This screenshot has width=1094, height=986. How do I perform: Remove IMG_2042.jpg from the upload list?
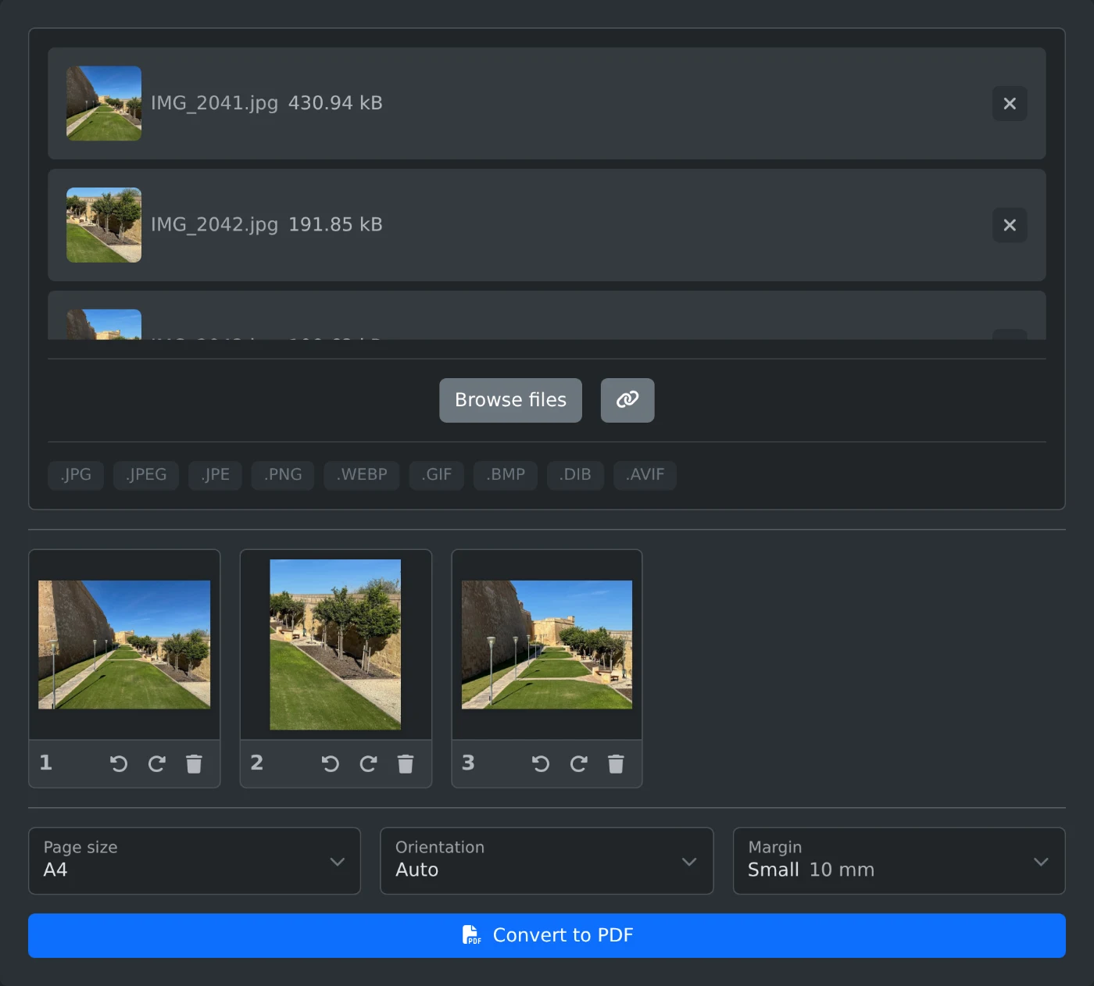pos(1010,225)
